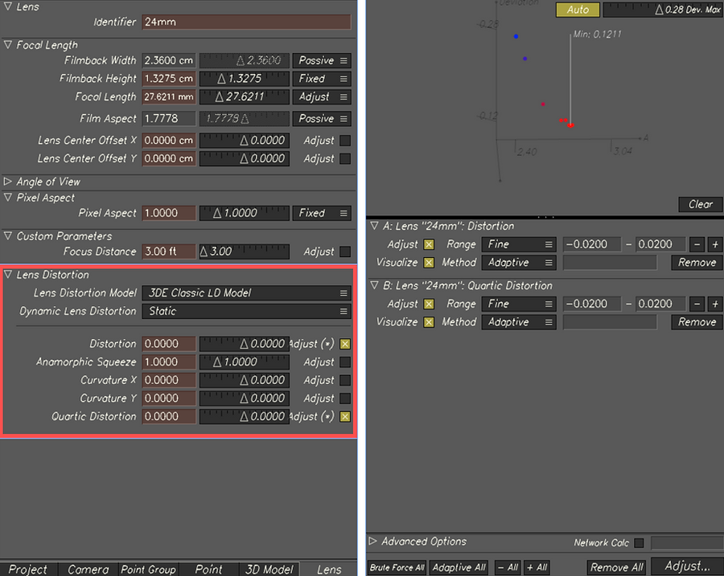Expand Advanced Options section
The width and height of the screenshot is (724, 576).
(372, 541)
